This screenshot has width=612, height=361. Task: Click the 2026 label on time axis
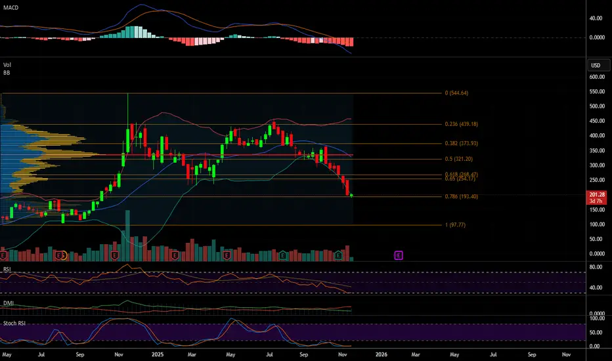[382, 354]
